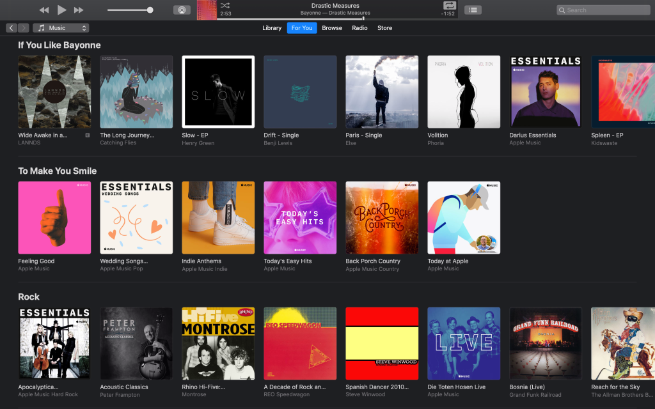
Task: Click the If You Like Bayonne heading
Action: pos(59,45)
